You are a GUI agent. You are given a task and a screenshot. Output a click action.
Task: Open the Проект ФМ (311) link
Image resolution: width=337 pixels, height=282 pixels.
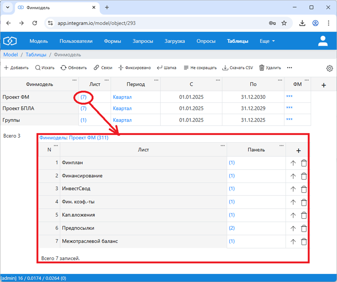click(88, 138)
